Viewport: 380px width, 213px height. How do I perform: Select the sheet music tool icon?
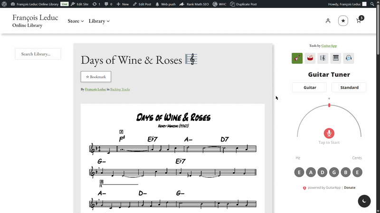(323, 58)
